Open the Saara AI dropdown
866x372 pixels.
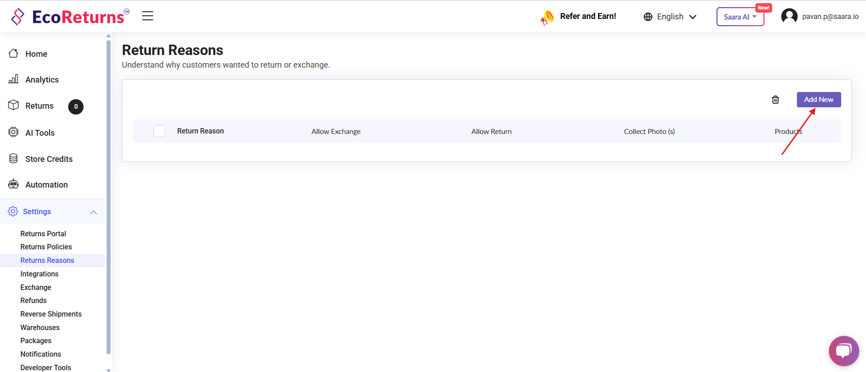click(740, 17)
